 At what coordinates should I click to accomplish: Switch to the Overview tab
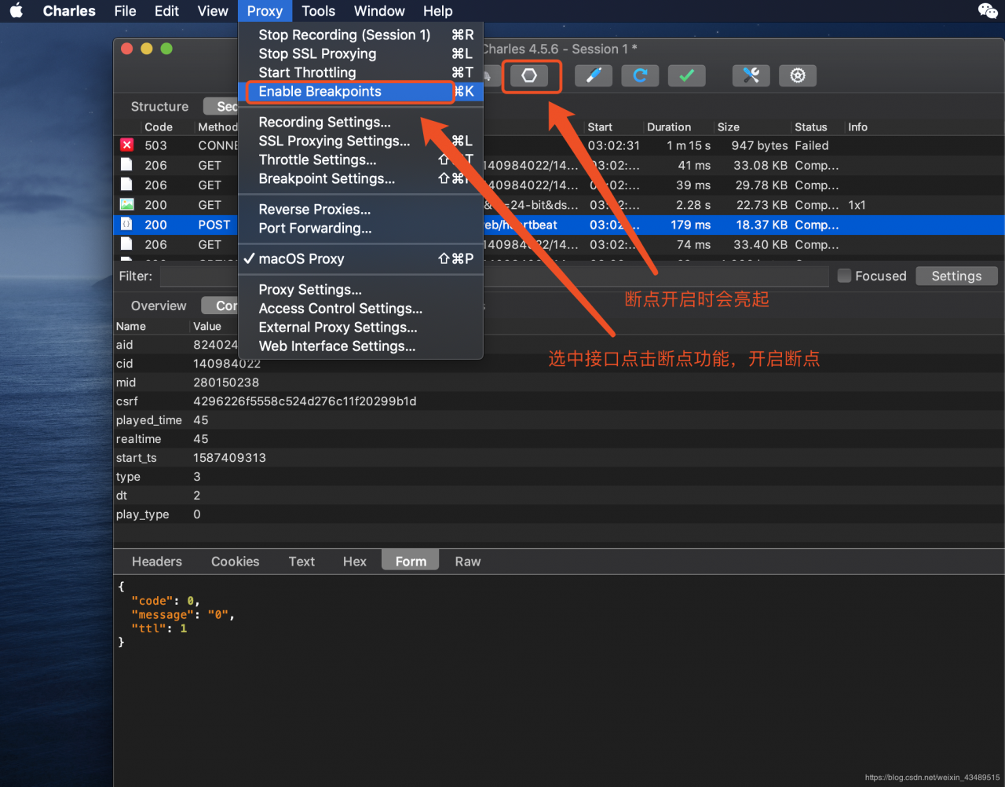[159, 306]
